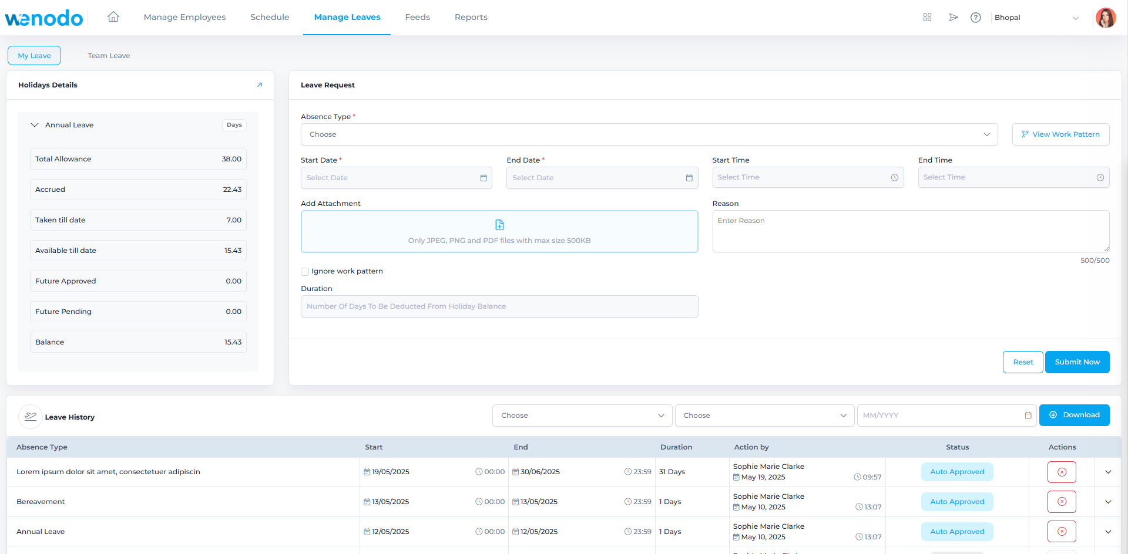
Task: Open the help question mark icon
Action: (x=976, y=18)
